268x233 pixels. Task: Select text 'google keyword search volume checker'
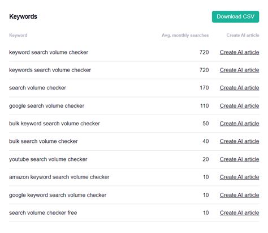(58, 195)
